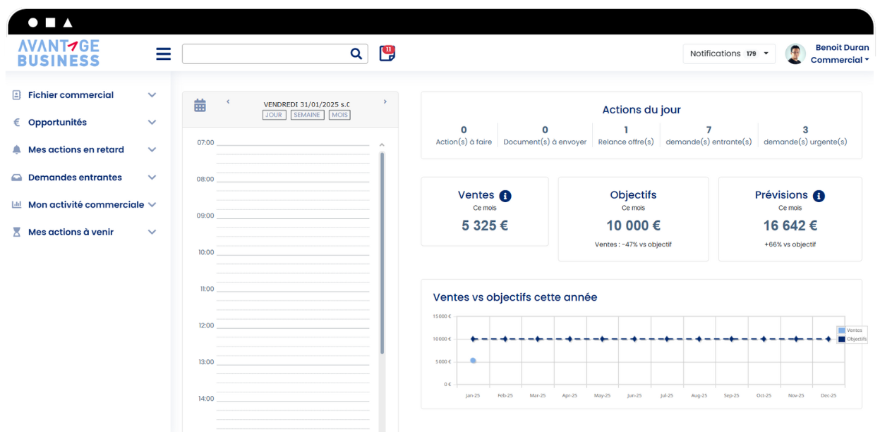Click the Ventes legend color swatch
Viewport: 880px width, 441px height.
(x=842, y=330)
